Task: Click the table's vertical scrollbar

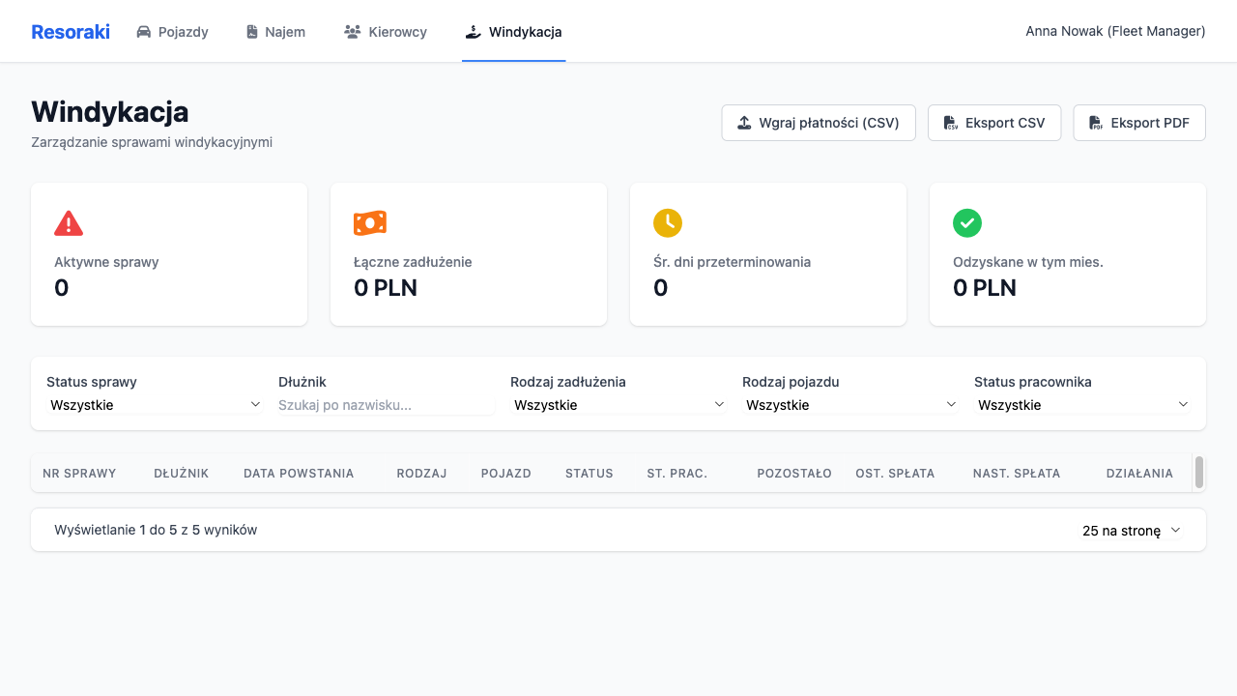Action: (1199, 473)
